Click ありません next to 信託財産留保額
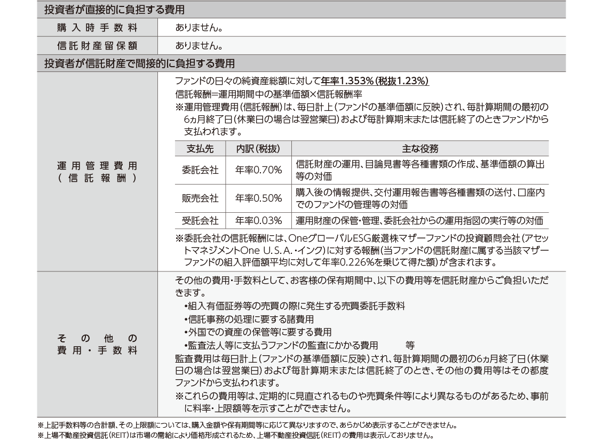 199,45
